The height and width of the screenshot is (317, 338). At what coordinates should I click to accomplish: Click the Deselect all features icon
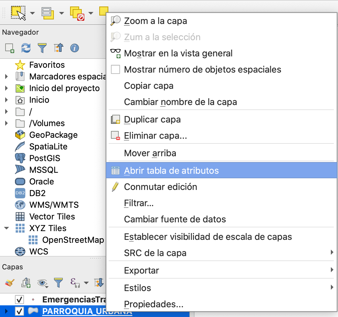(77, 13)
